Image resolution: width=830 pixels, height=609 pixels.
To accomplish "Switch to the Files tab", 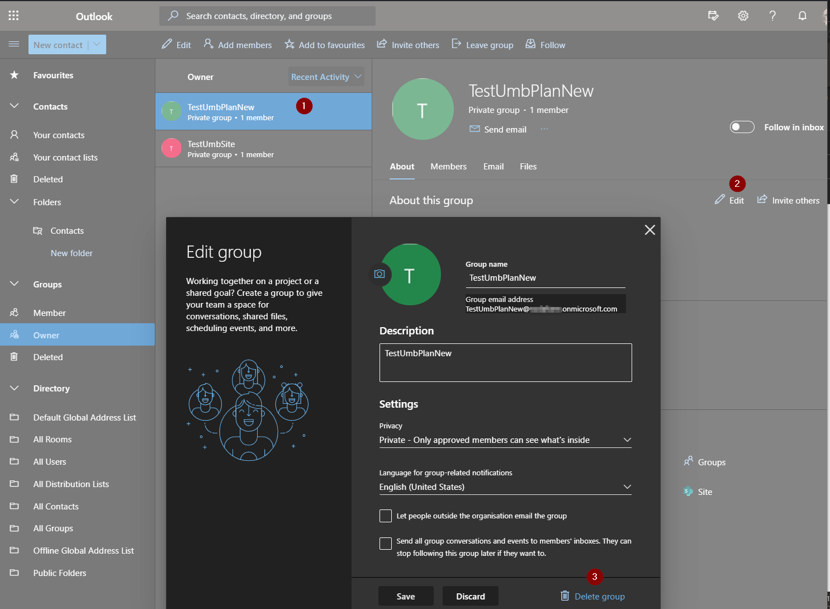I will [528, 166].
